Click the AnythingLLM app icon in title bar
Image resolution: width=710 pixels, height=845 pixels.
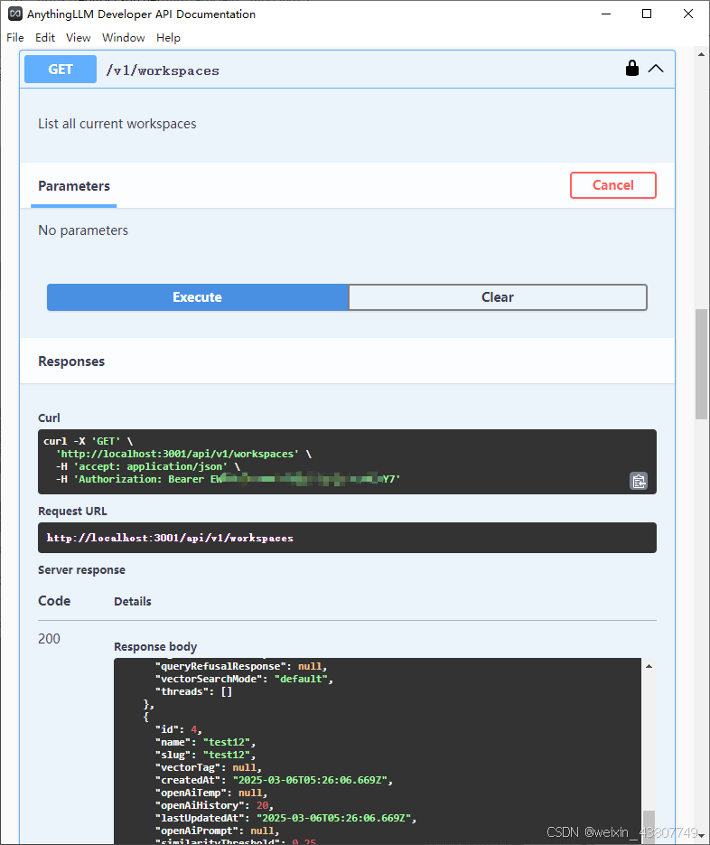(x=15, y=14)
